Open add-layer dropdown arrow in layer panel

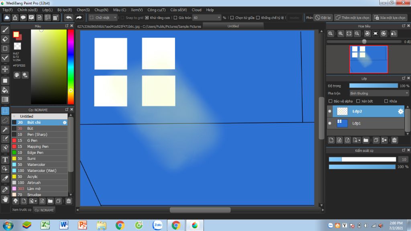click(x=359, y=141)
